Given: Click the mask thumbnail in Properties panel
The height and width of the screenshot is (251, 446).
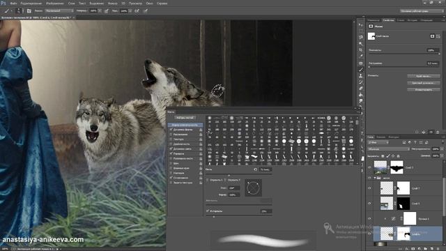Looking at the screenshot, I should (371, 36).
